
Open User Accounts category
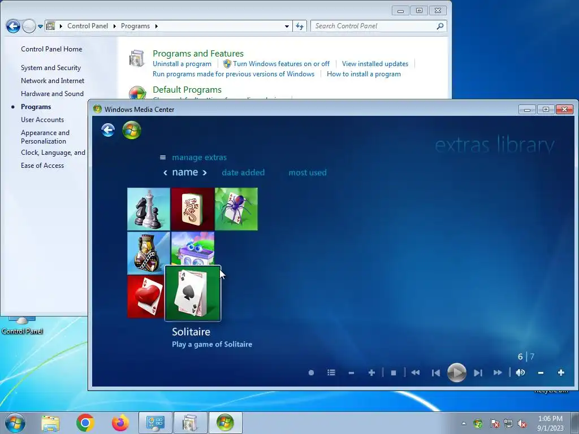[42, 120]
